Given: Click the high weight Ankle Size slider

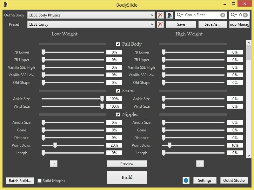Looking at the screenshot, I should pos(193,99).
